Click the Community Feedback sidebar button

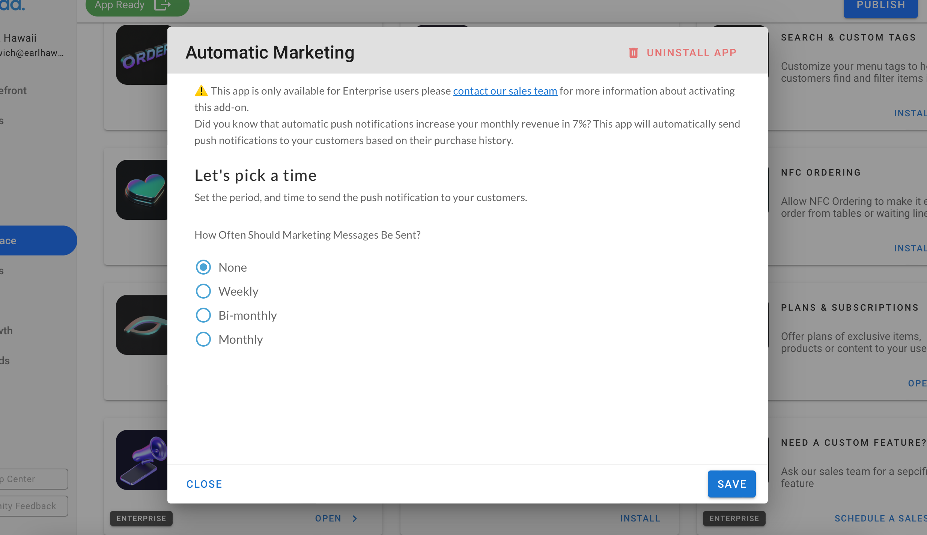pos(34,506)
